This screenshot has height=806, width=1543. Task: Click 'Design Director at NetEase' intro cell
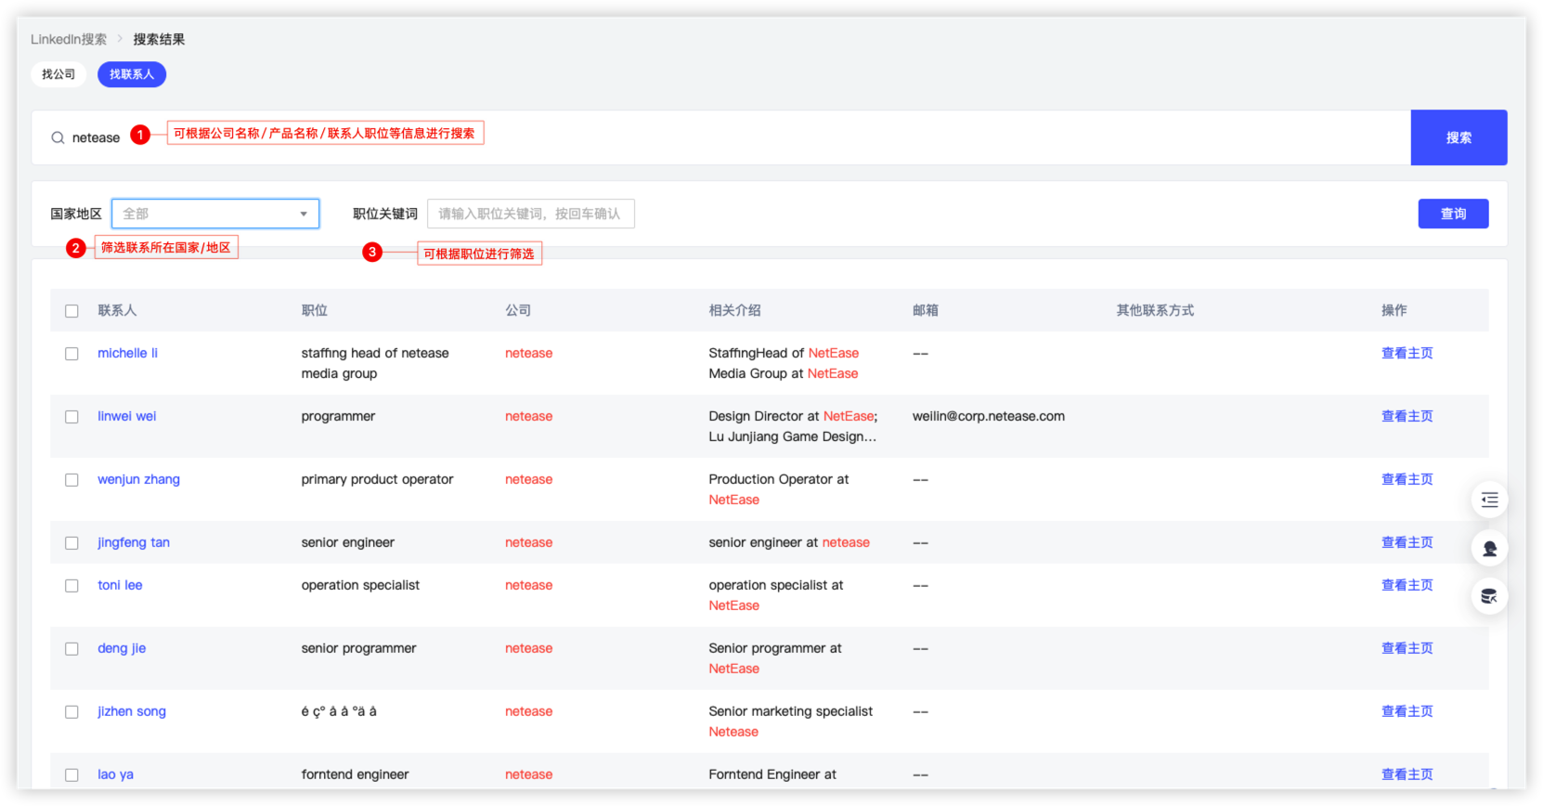(x=794, y=426)
